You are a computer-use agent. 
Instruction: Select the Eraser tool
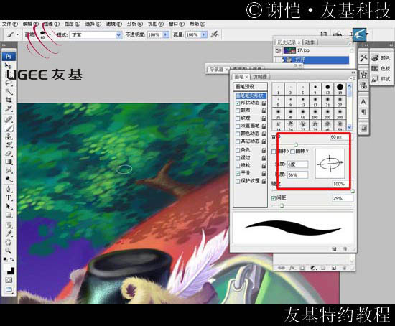(9, 153)
